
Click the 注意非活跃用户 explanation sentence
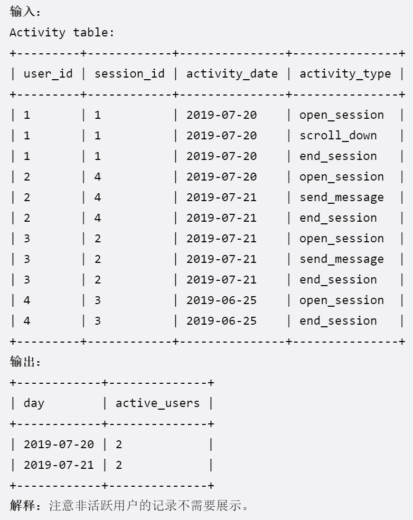(148, 505)
